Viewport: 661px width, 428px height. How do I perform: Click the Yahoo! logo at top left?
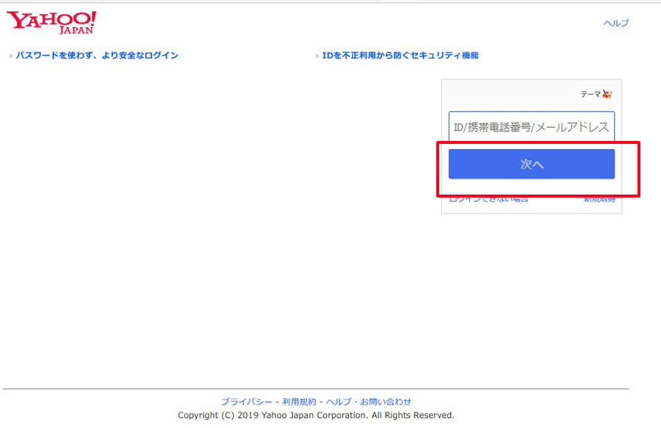51,20
